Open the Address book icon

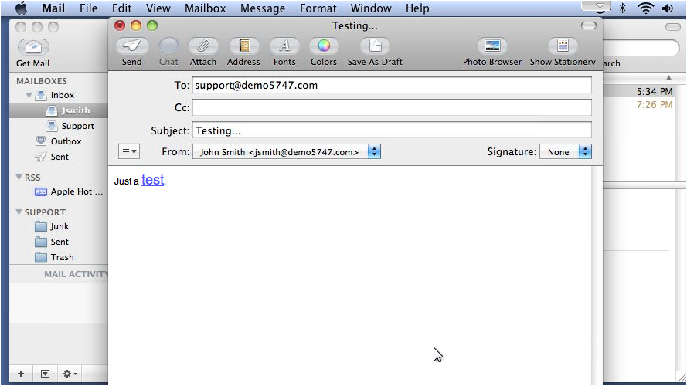point(243,46)
